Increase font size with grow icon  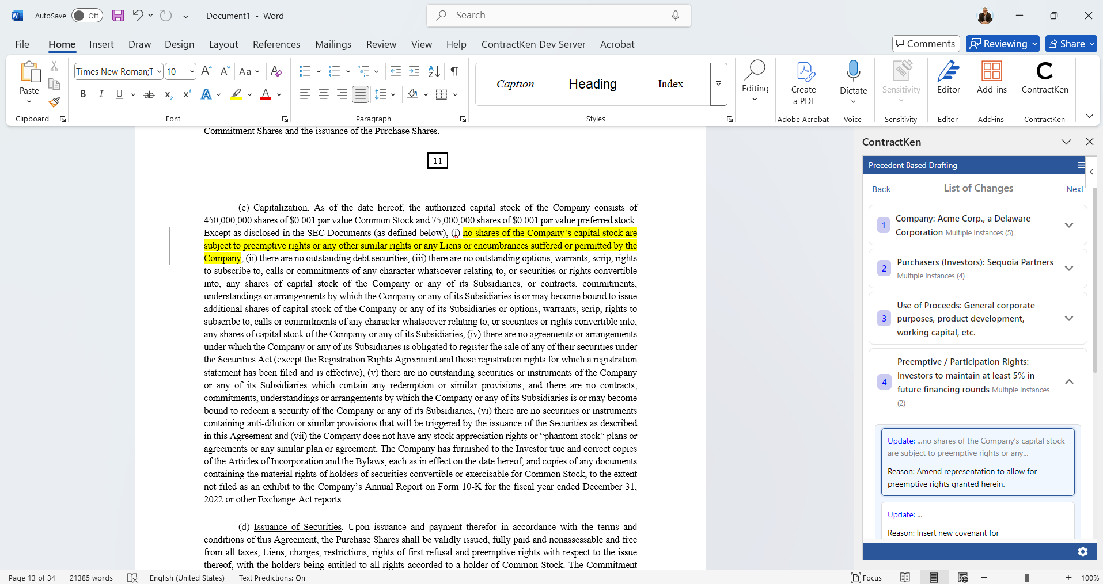[207, 71]
